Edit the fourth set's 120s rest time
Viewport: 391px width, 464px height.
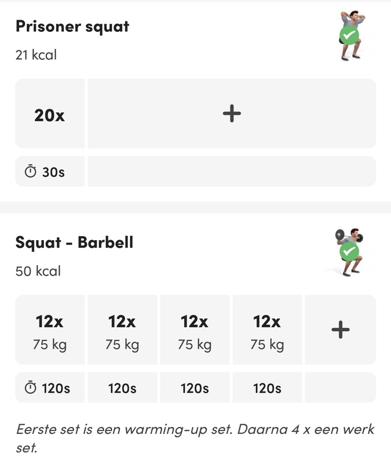pyautogui.click(x=267, y=387)
